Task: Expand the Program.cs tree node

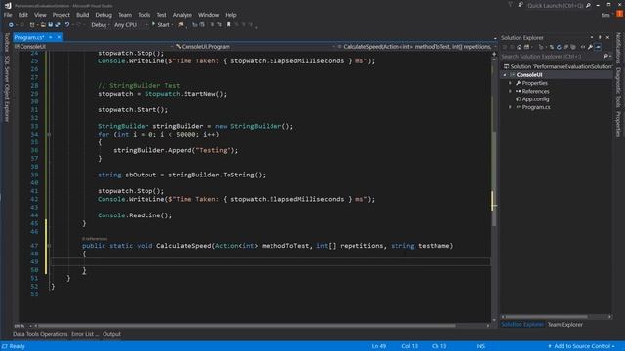Action: pyautogui.click(x=510, y=107)
